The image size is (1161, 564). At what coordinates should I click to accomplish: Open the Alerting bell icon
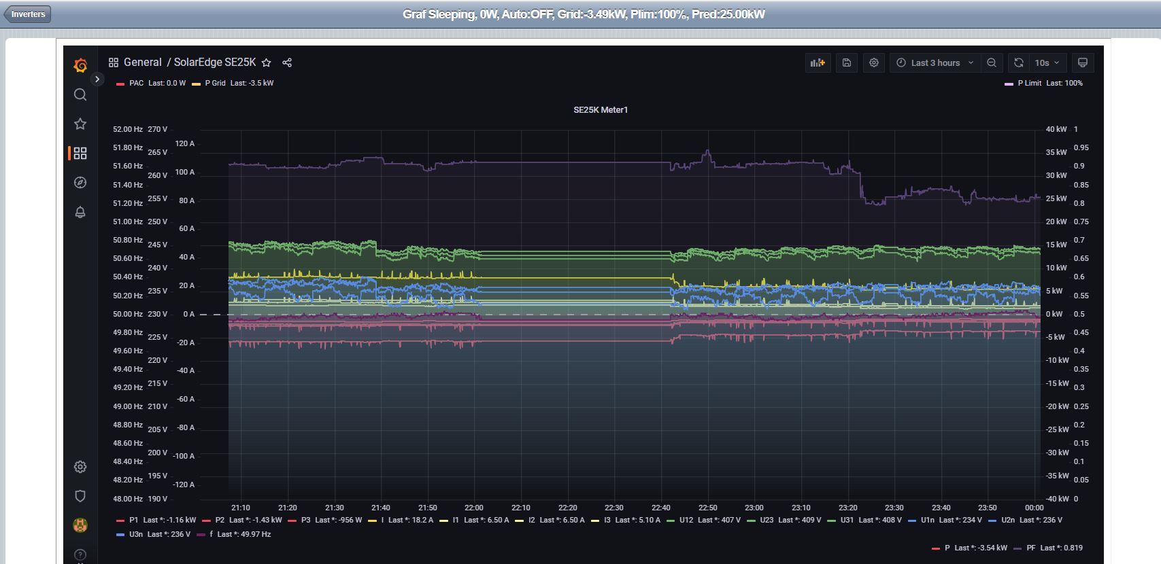[80, 212]
